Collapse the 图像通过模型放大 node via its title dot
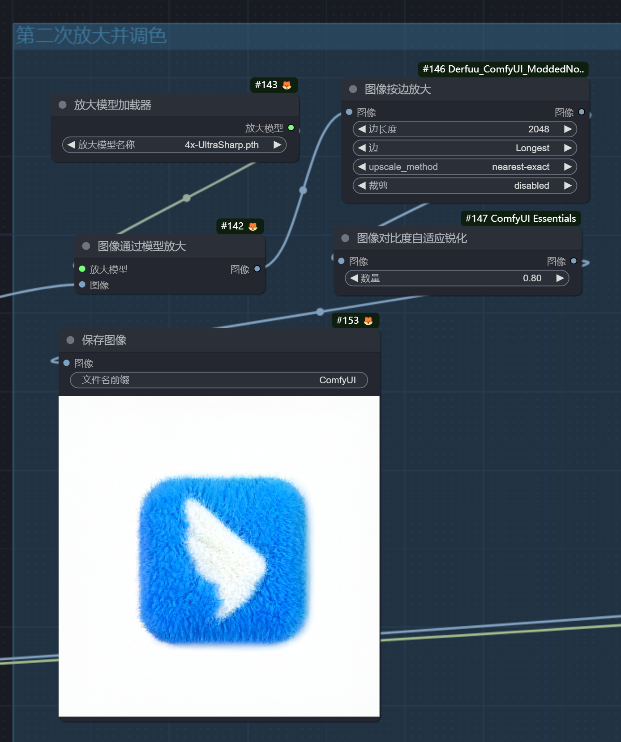This screenshot has height=742, width=621. click(86, 246)
